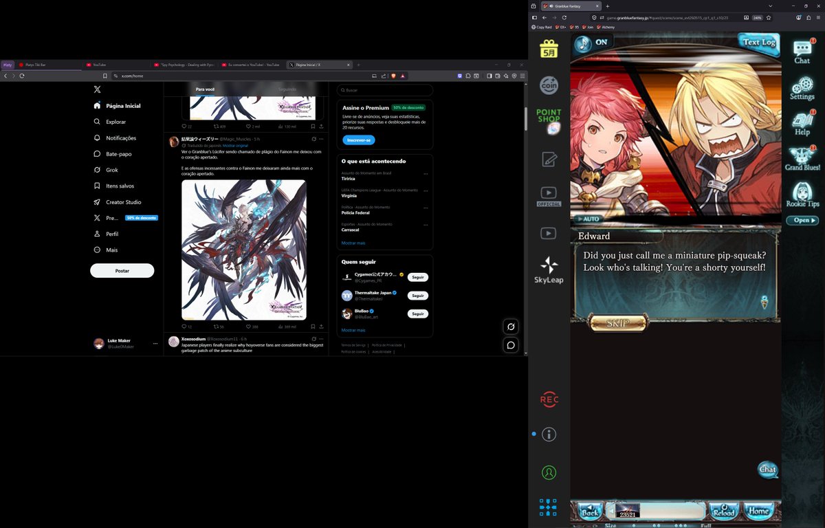Click the Lucifer artwork image in post
The image size is (825, 528).
(244, 250)
